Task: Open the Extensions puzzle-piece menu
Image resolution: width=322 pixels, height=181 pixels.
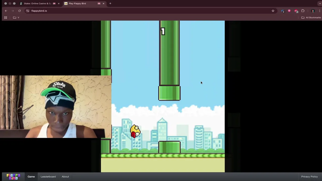Action: coord(303,11)
